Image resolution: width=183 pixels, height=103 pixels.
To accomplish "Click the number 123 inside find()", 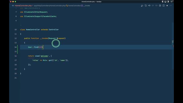I will pyautogui.click(x=40, y=47).
